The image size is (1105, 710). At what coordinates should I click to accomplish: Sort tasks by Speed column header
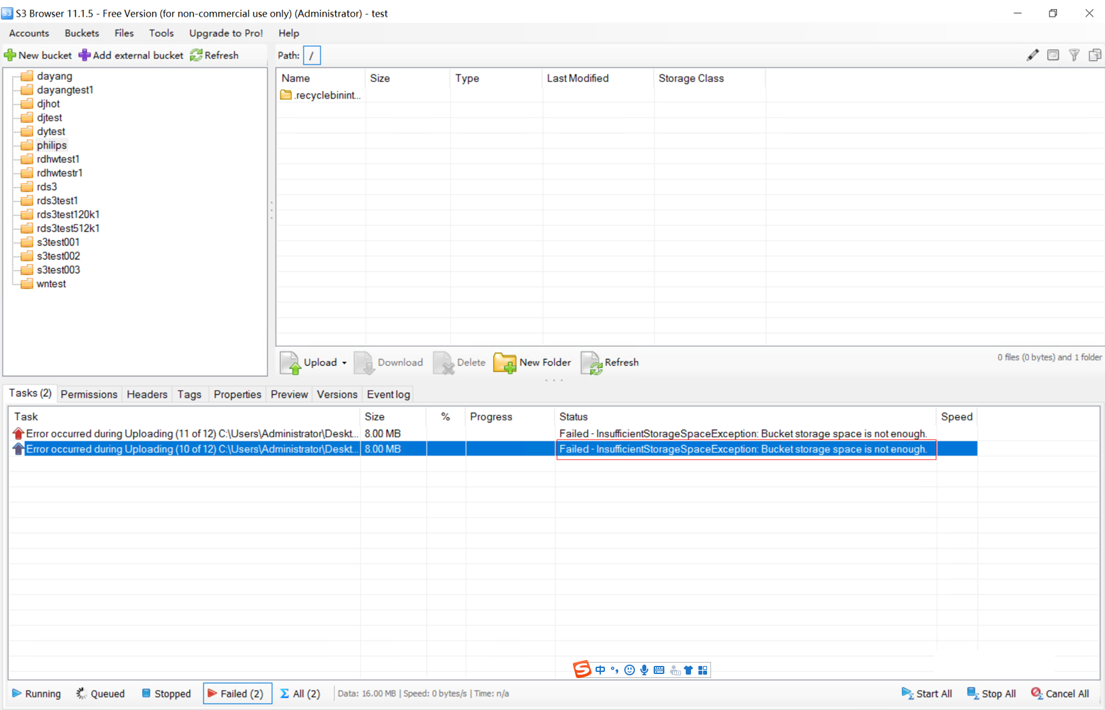click(x=957, y=417)
